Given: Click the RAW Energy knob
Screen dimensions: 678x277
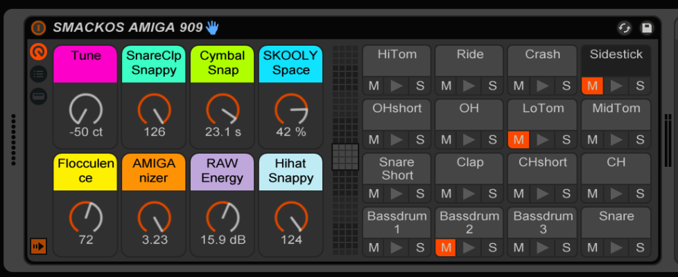Looking at the screenshot, I should pyautogui.click(x=223, y=217).
